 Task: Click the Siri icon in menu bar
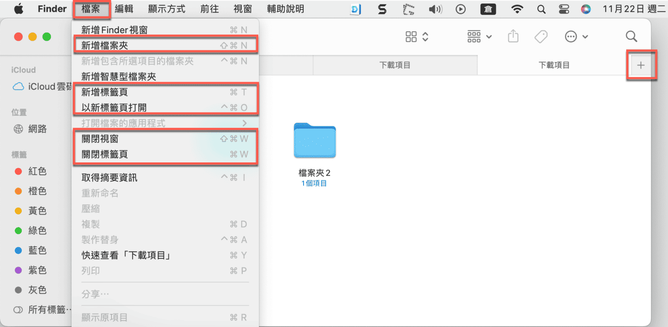(586, 9)
